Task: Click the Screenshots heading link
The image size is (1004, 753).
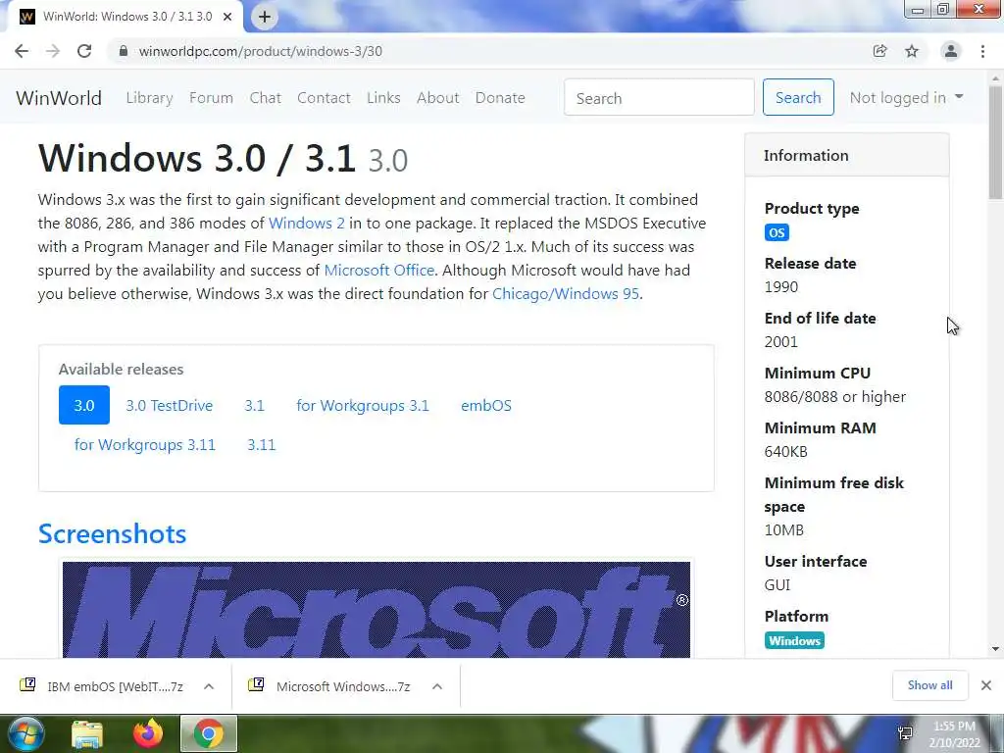Action: click(112, 533)
